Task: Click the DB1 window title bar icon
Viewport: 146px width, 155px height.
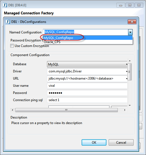Action: pos(5,5)
